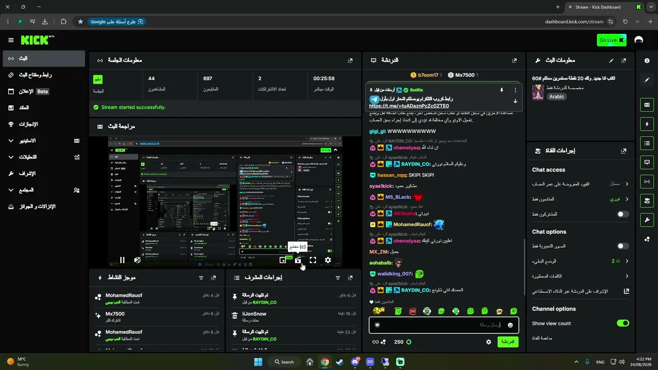The image size is (658, 370).
Task: Open the browser extensions puzzle icon
Action: [63, 22]
